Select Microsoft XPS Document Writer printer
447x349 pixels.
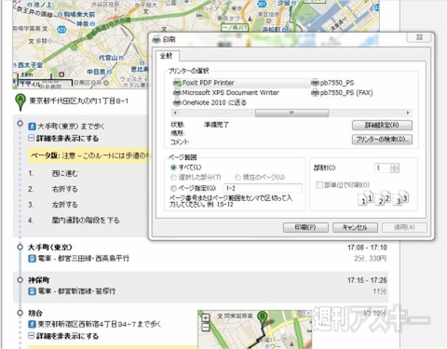coord(226,93)
